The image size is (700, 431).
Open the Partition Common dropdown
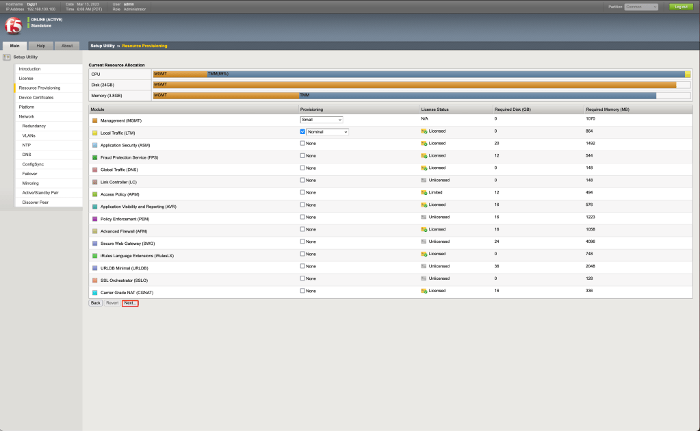click(641, 7)
